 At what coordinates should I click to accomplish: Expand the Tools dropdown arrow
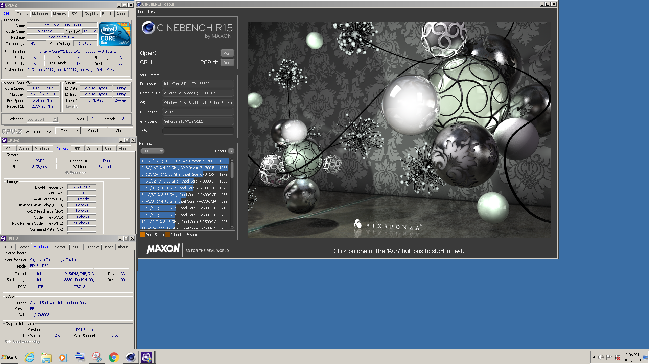[77, 131]
